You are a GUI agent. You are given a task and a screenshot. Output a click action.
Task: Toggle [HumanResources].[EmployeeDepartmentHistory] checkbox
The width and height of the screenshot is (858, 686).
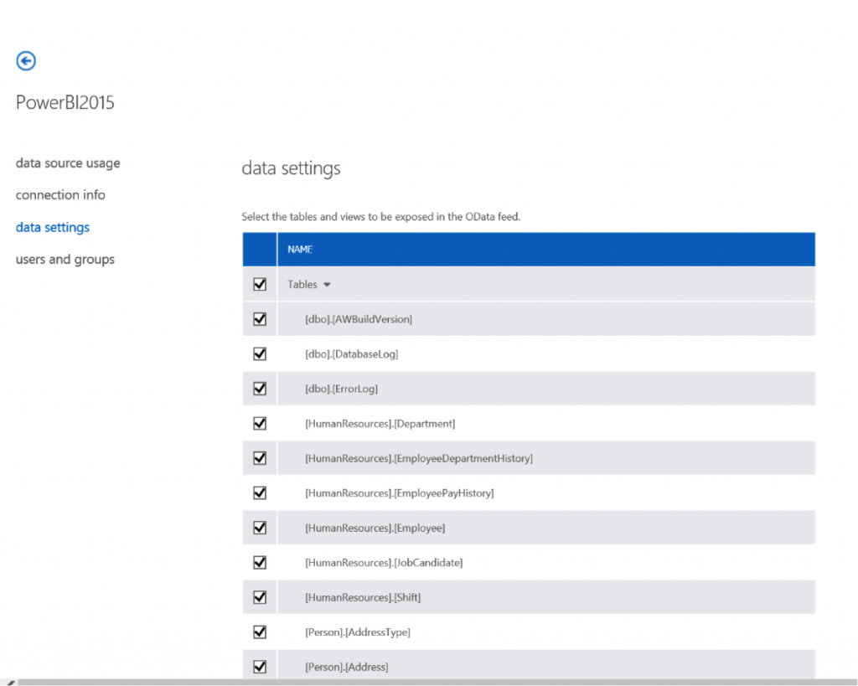pos(260,458)
